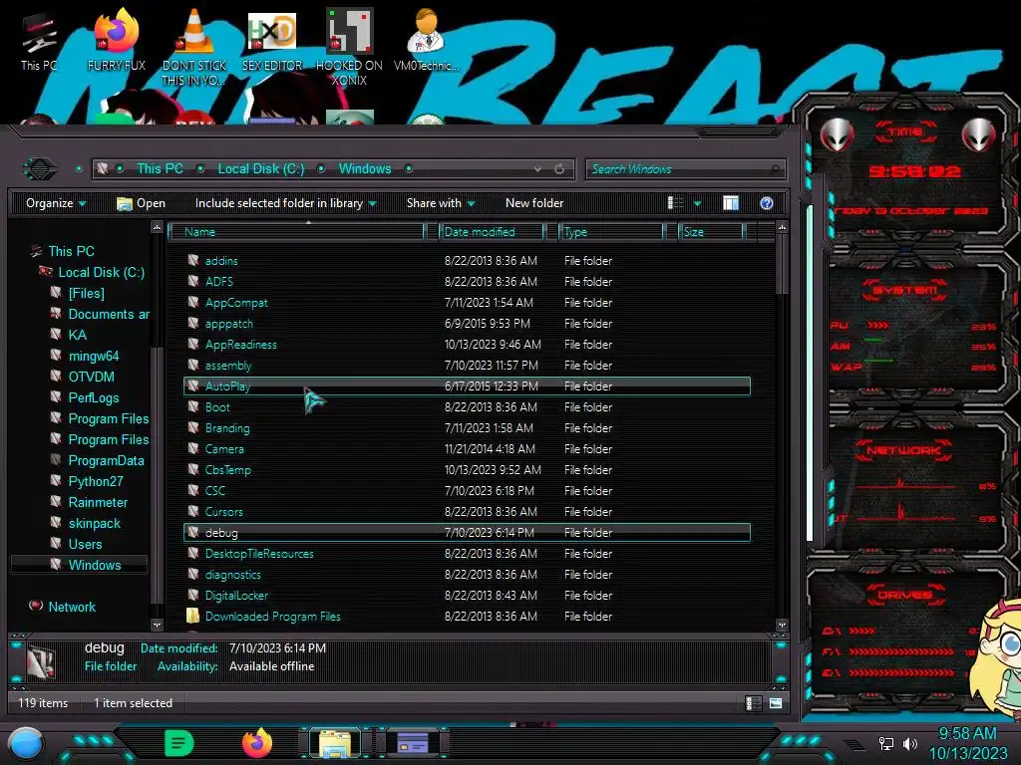Click the up arrow of the file list scrollbar
1021x765 pixels.
(782, 227)
